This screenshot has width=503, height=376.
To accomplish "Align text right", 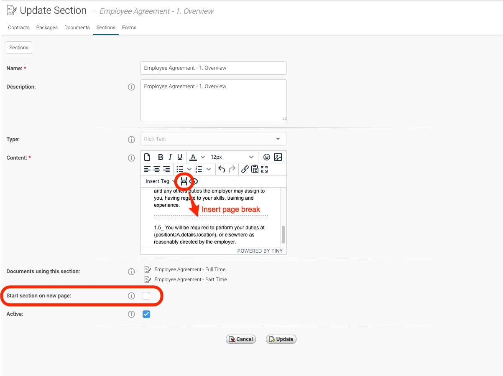I will coord(166,169).
